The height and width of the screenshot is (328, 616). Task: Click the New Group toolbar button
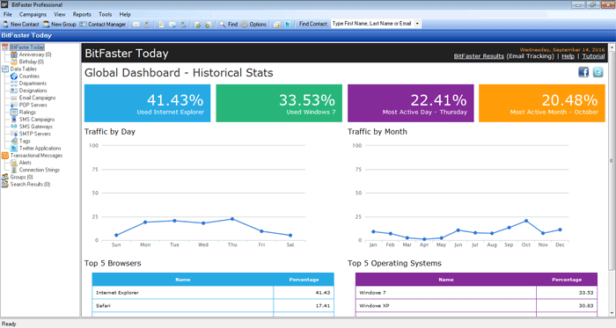point(59,25)
